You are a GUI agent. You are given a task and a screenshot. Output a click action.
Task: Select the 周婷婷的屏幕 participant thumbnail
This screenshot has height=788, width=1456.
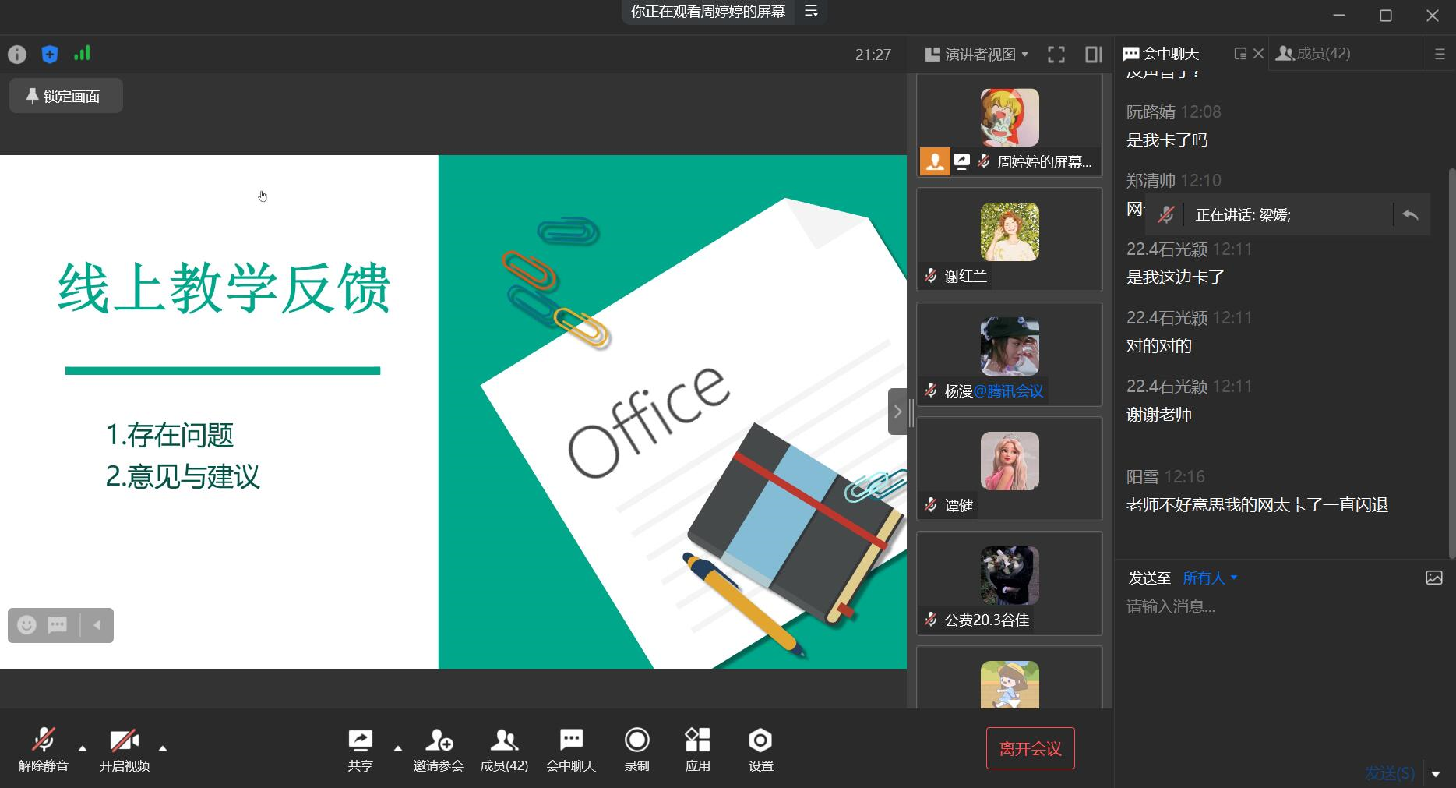tap(1010, 125)
